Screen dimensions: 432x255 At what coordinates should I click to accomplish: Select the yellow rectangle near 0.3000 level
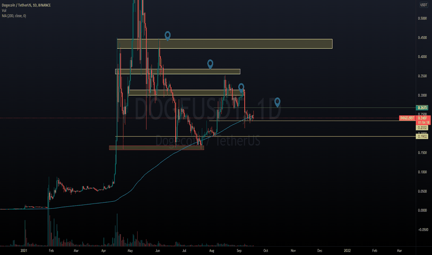(186, 92)
